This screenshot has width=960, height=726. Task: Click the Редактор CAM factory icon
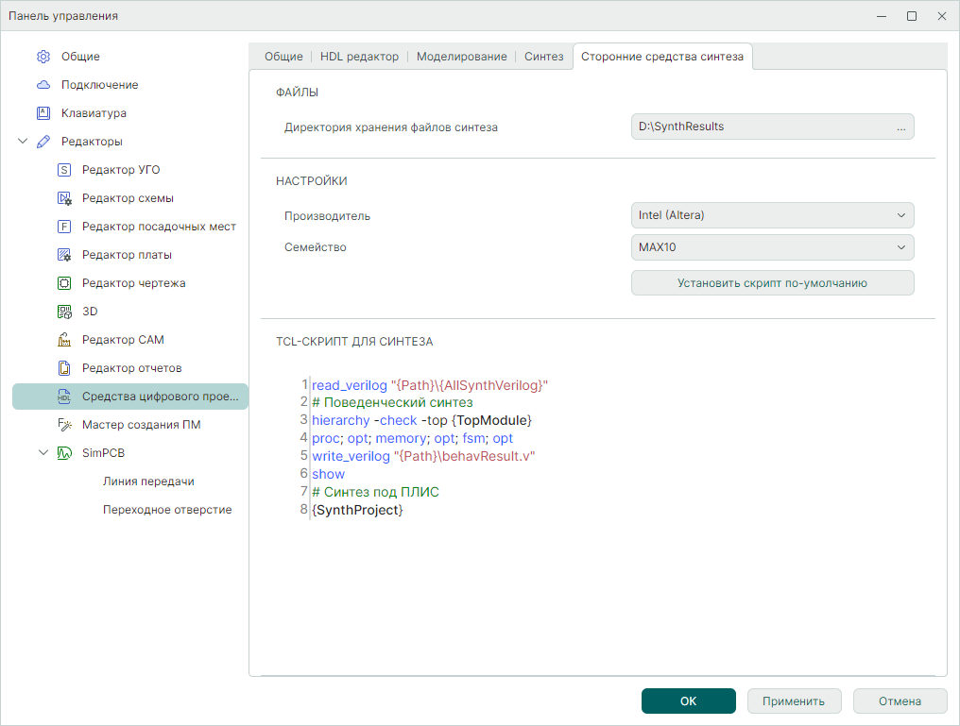coord(64,340)
